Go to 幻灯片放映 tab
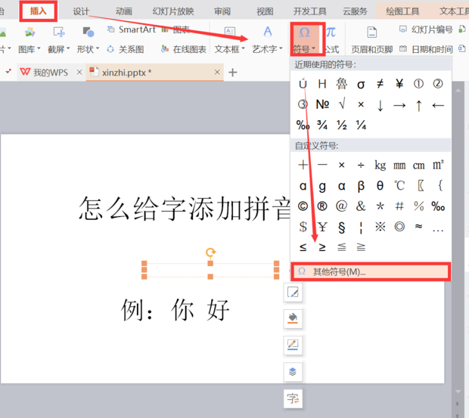The image size is (469, 418). (x=173, y=11)
